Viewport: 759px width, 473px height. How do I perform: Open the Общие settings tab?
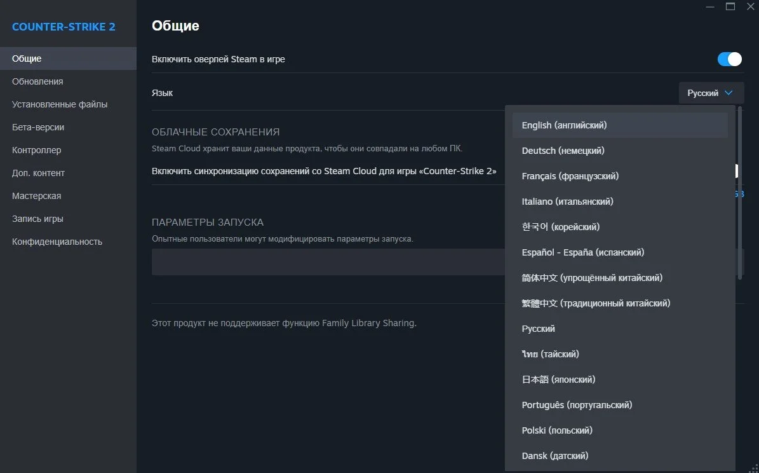(x=68, y=58)
